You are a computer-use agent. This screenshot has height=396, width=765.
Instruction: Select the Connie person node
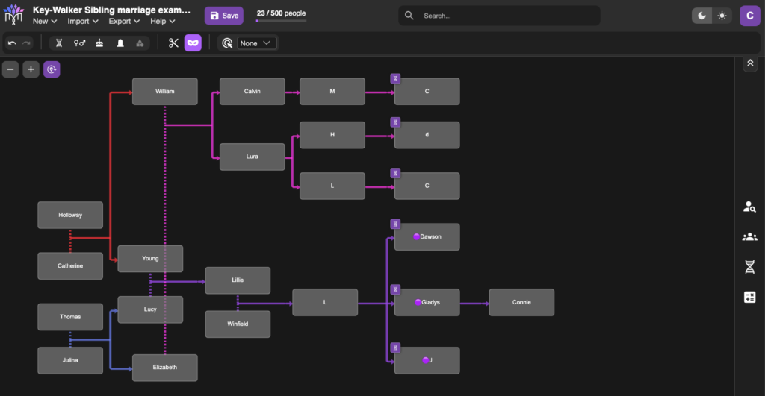point(521,302)
